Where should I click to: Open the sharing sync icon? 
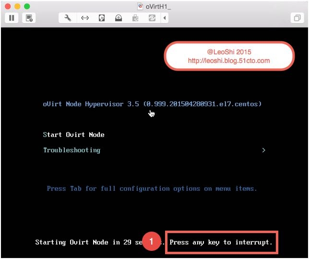(x=152, y=18)
